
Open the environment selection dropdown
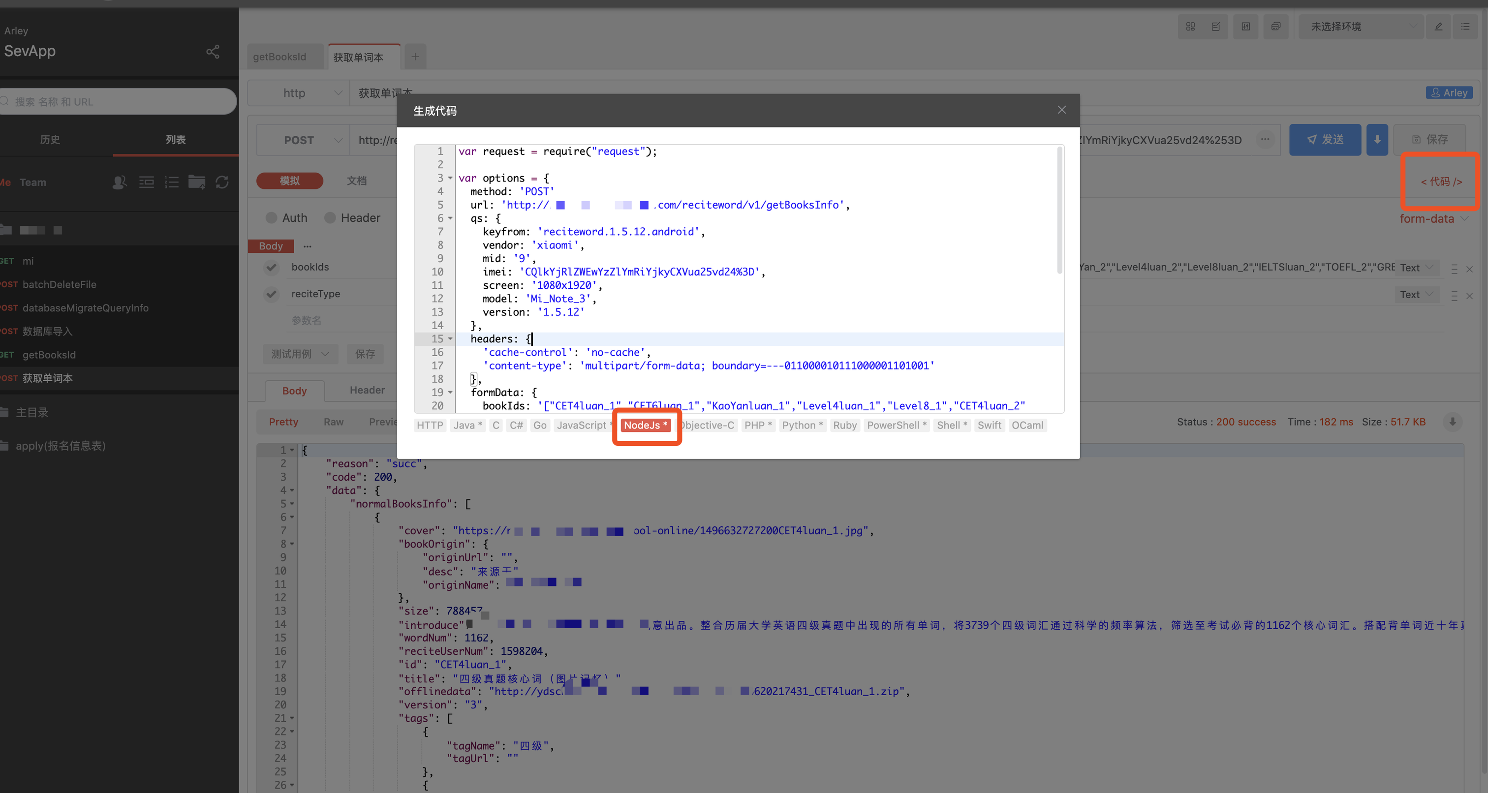(x=1361, y=27)
